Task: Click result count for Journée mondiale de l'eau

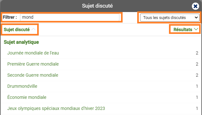Action: (x=197, y=53)
